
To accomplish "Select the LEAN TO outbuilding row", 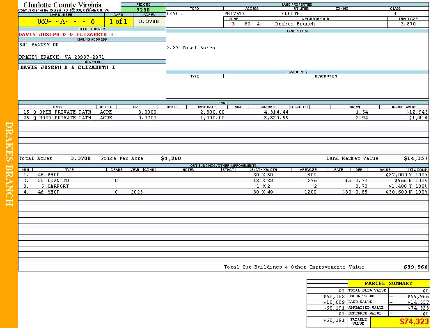I will (x=58, y=180).
